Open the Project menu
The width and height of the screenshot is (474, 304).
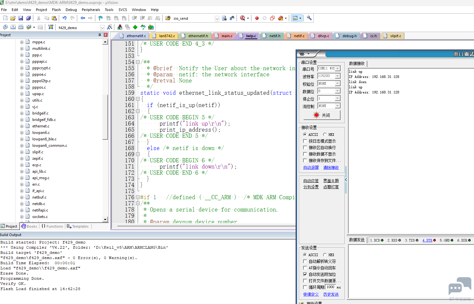41,10
